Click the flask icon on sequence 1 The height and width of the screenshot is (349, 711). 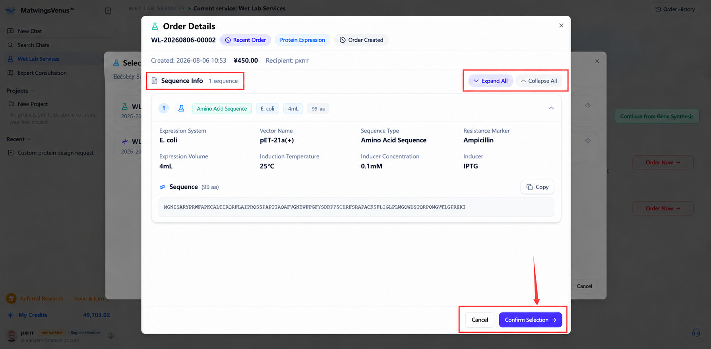(x=181, y=108)
